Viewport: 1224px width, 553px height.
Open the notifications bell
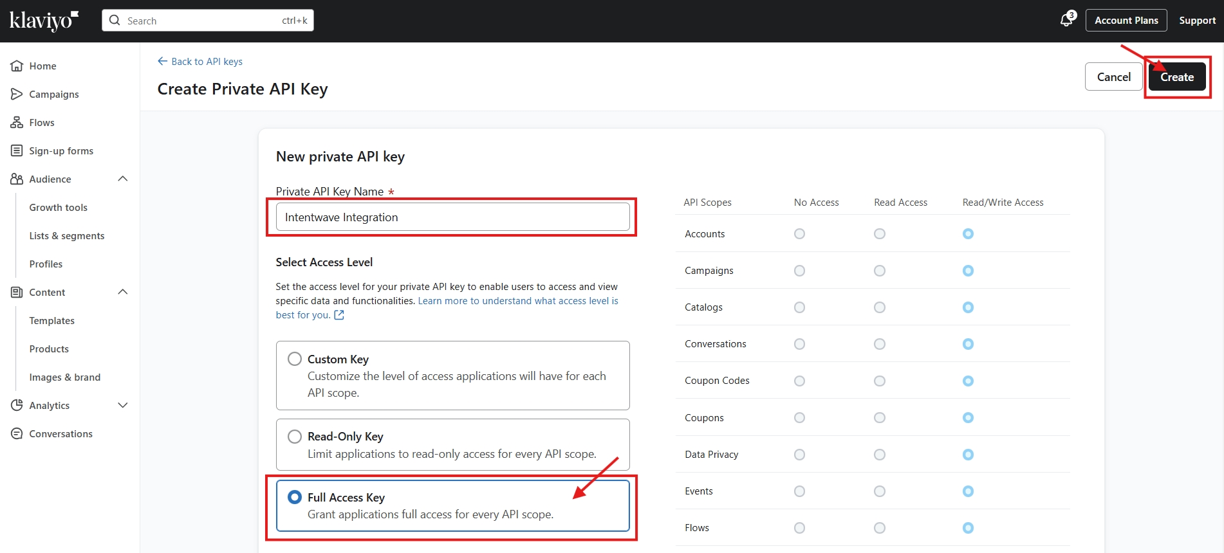(x=1067, y=20)
